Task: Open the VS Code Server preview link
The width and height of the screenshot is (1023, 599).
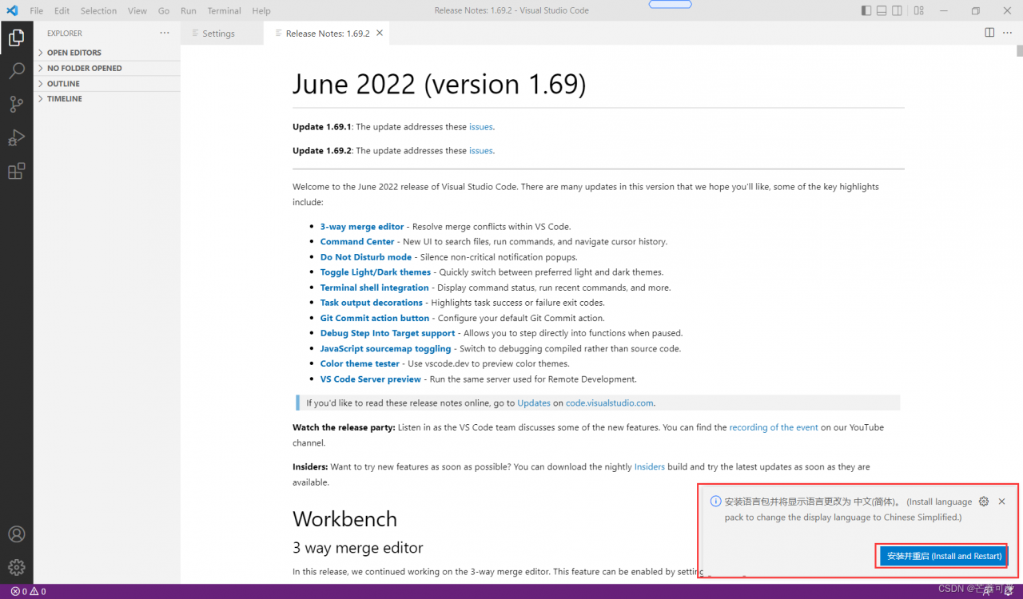Action: click(371, 379)
